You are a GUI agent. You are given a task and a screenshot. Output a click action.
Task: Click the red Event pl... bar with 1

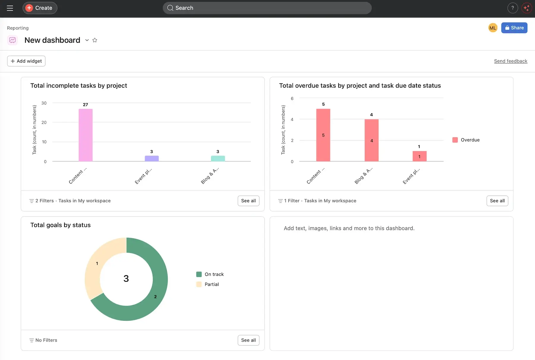419,156
